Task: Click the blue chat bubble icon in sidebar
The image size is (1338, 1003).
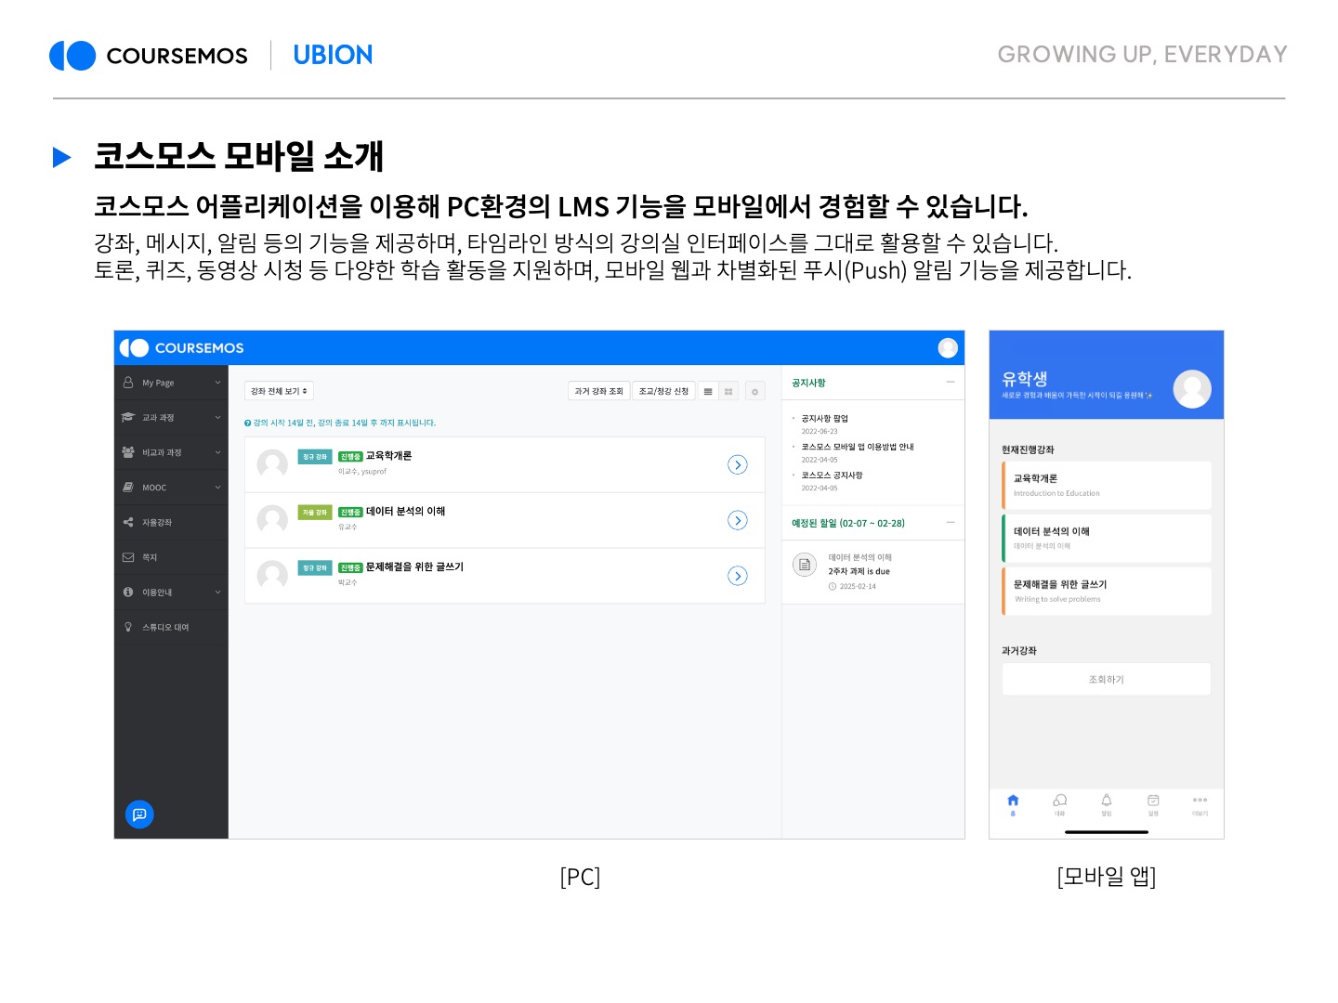Action: (139, 814)
